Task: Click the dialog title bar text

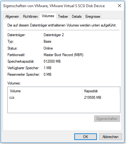Action: [54, 6]
